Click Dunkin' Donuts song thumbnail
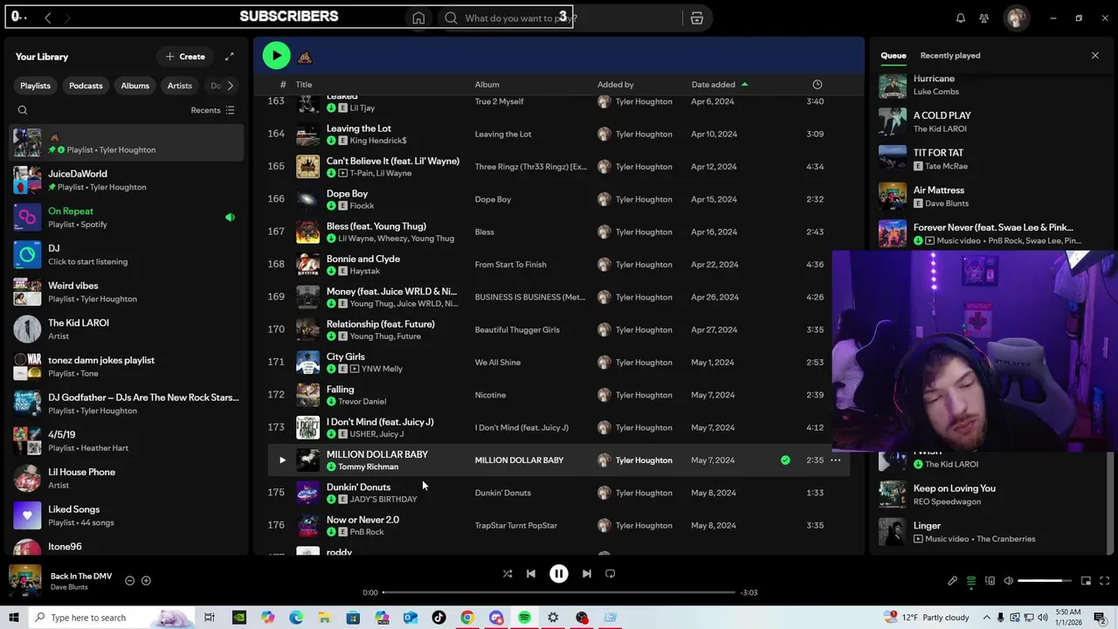Viewport: 1118px width, 629px height. (x=307, y=493)
